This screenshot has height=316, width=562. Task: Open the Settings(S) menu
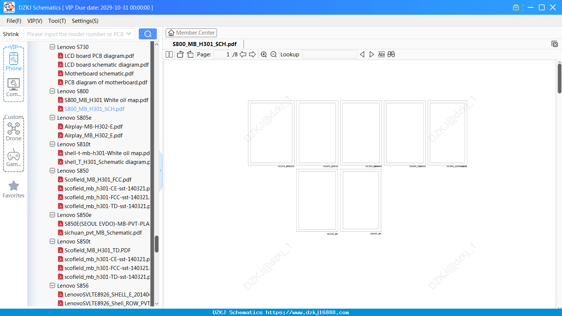85,21
